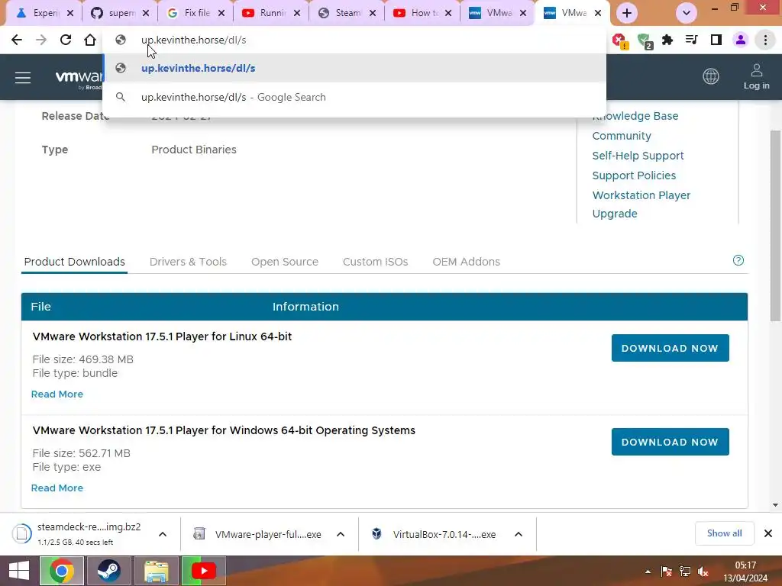Screen dimensions: 782x586
Task: Switch to Open Source tab
Action: pyautogui.click(x=285, y=262)
